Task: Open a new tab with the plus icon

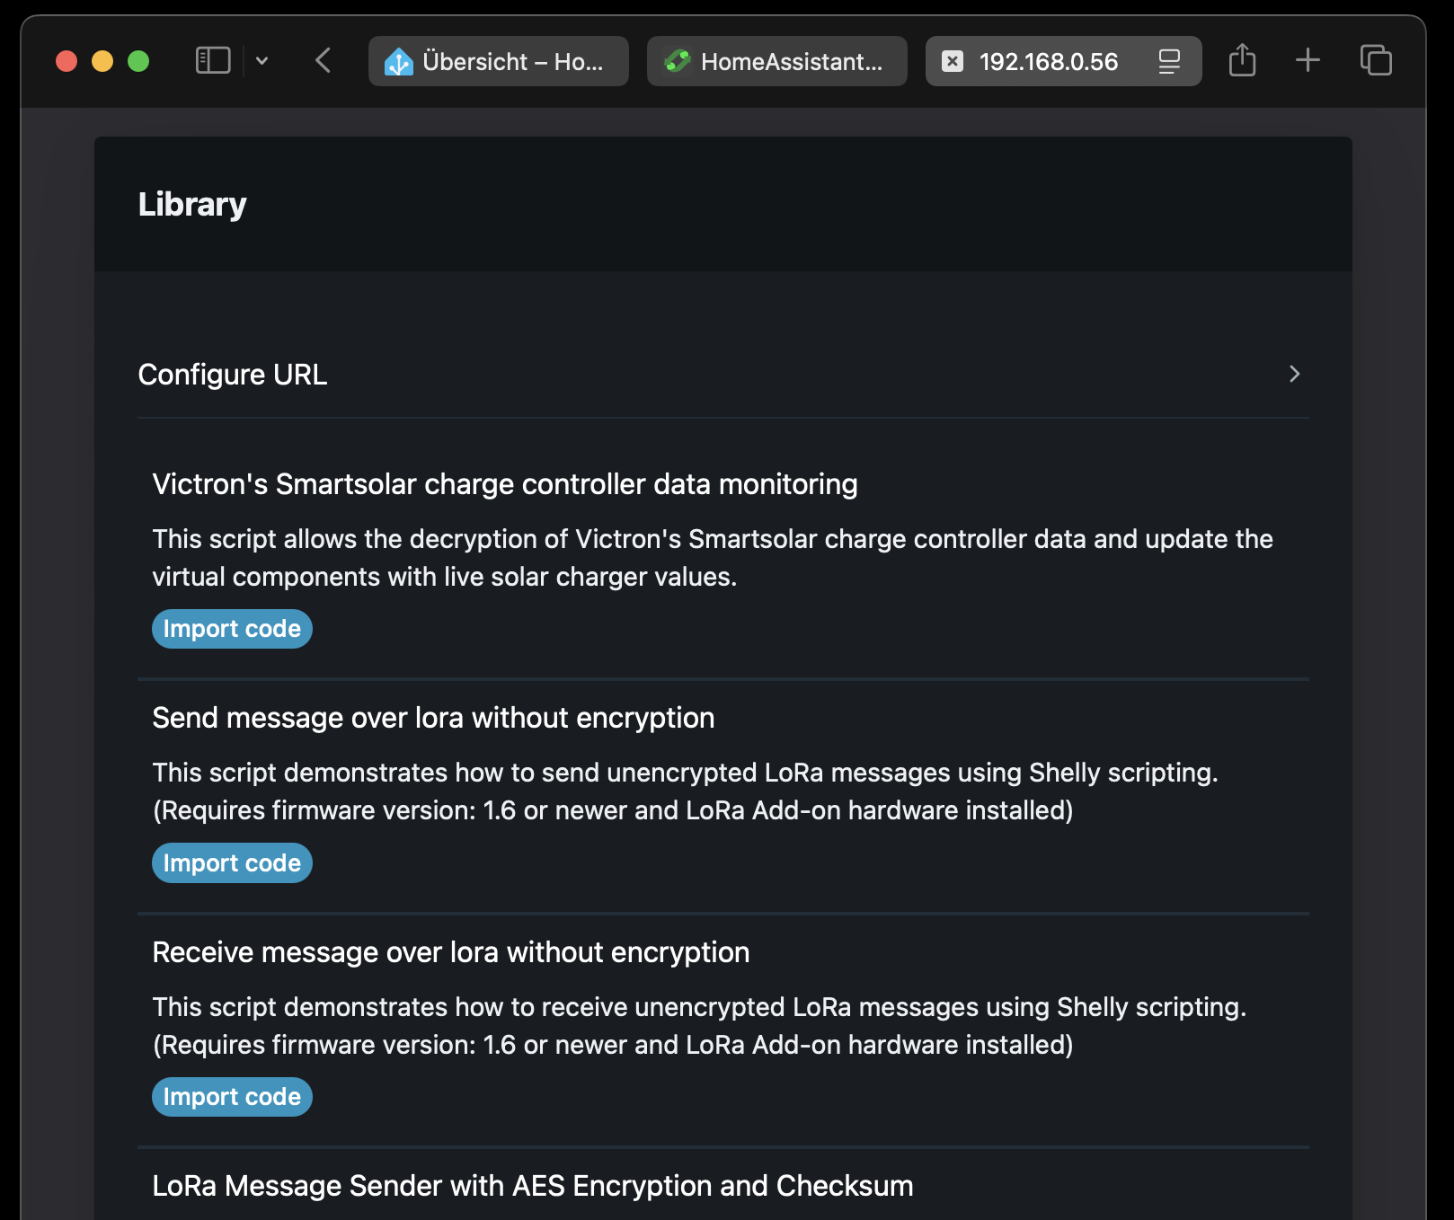Action: [1308, 61]
